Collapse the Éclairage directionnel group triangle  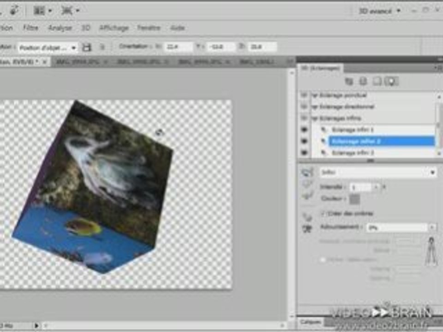coord(314,107)
